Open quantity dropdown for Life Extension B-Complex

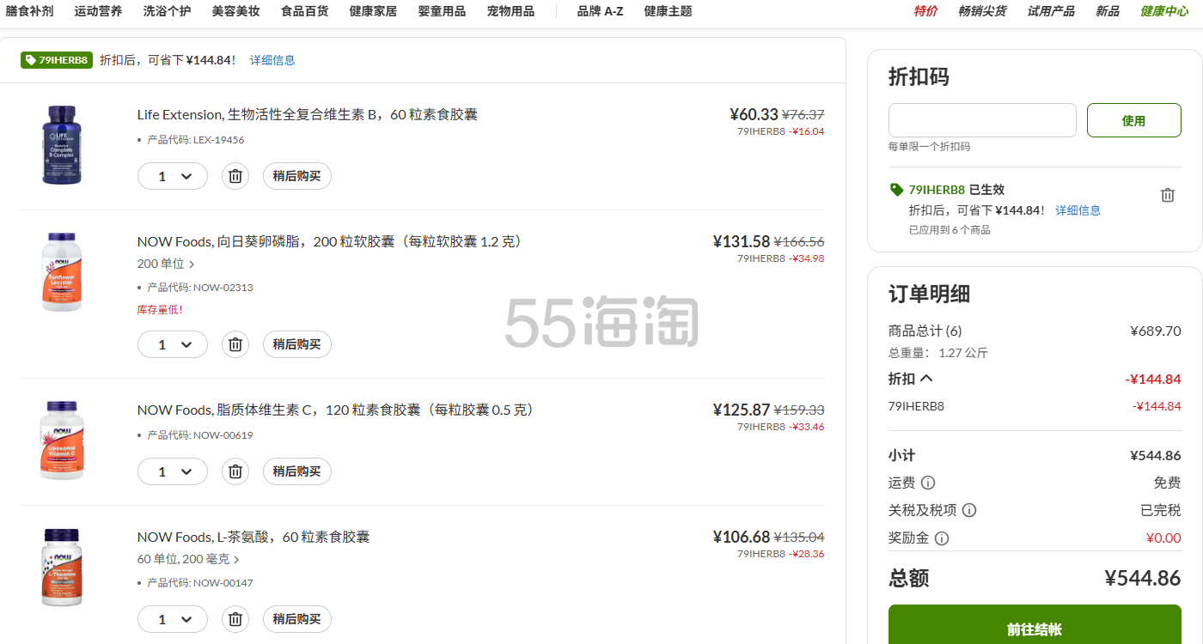tap(173, 176)
